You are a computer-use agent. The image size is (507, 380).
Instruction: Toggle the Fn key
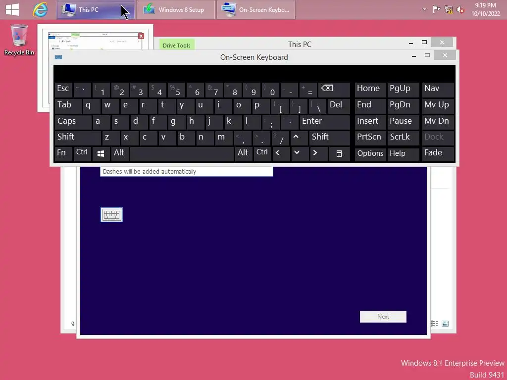(x=63, y=154)
